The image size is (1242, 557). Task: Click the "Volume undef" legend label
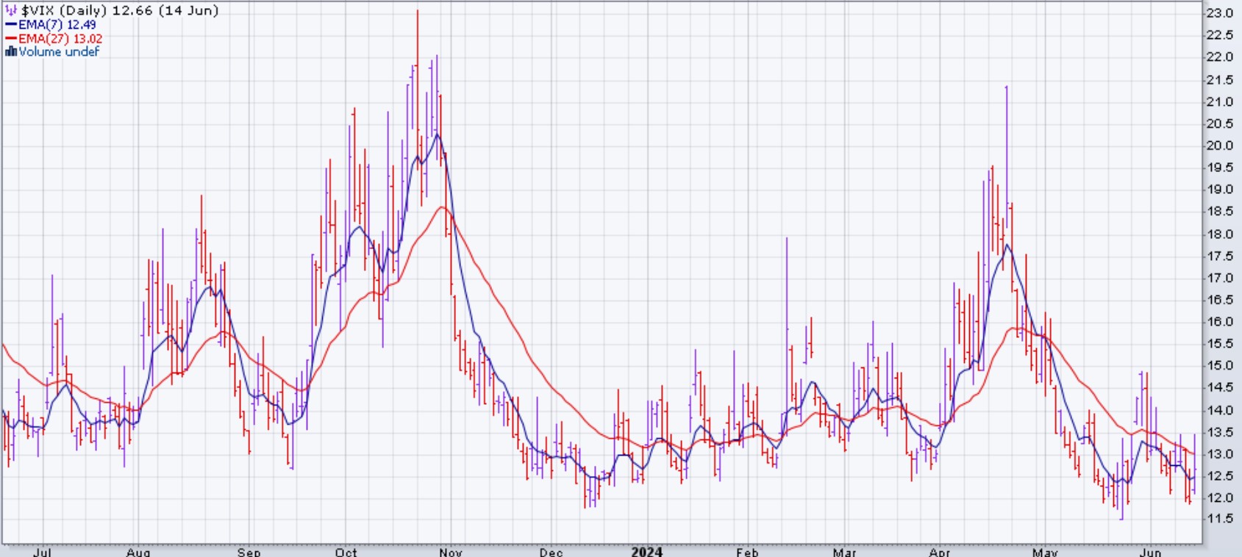pyautogui.click(x=59, y=51)
